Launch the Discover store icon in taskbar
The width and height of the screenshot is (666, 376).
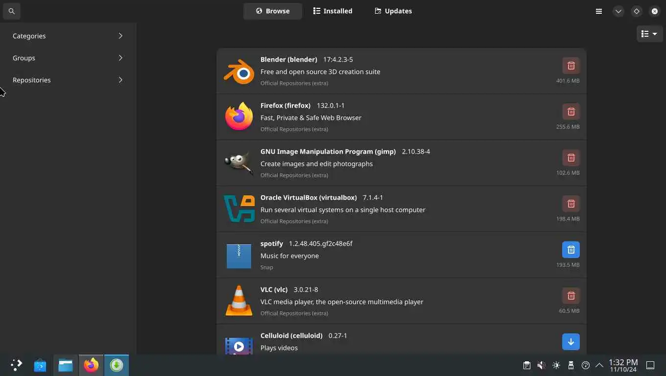pos(40,365)
